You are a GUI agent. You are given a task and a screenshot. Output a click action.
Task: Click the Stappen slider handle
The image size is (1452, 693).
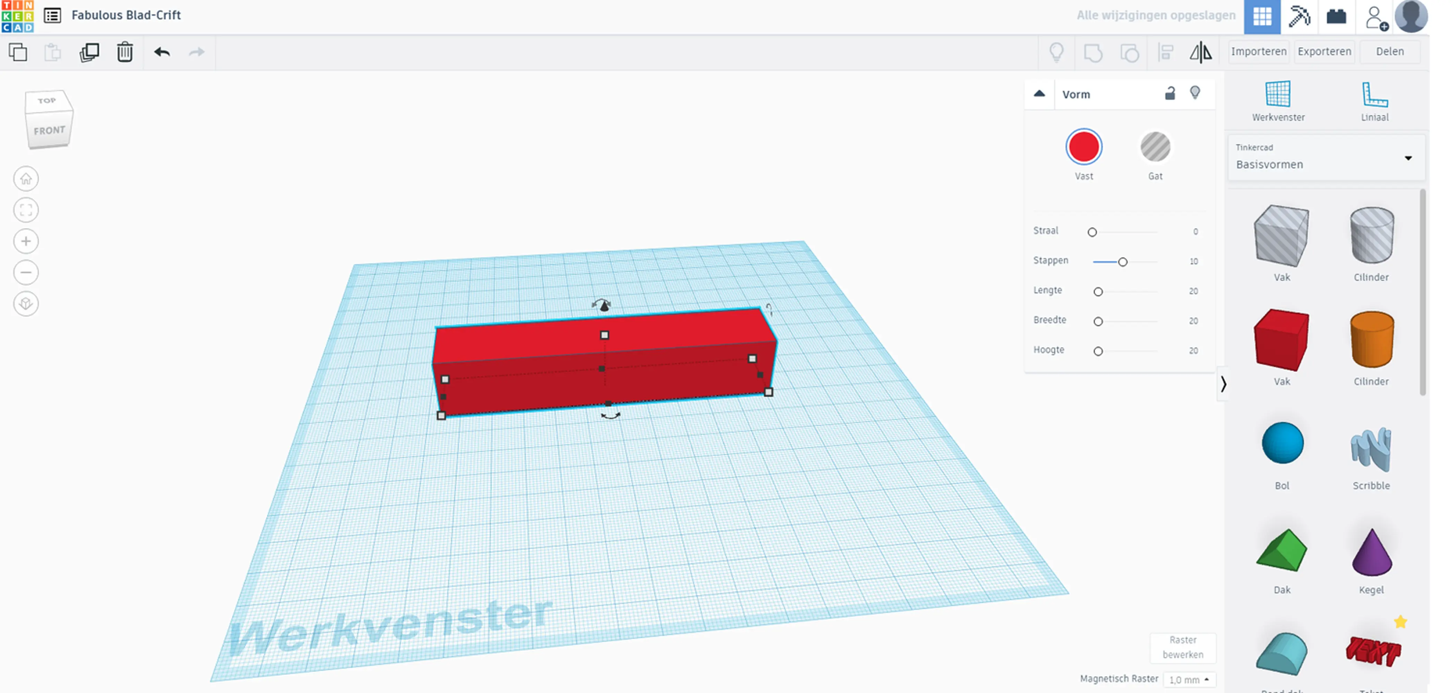(x=1122, y=262)
